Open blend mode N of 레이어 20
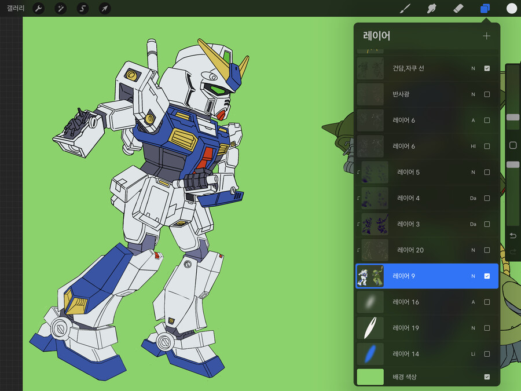Viewport: 521px width, 391px height. [473, 250]
